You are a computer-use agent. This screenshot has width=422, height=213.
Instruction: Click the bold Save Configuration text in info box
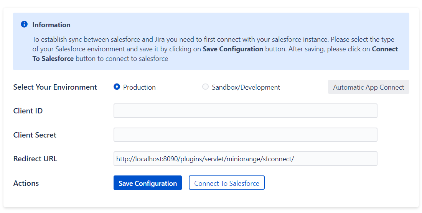pyautogui.click(x=233, y=49)
